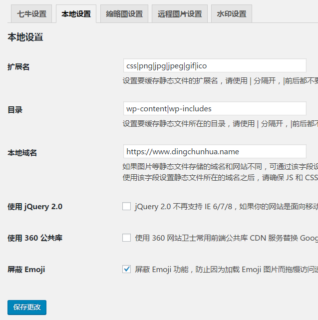This screenshot has width=318, height=320.
Task: Click the 本地设置 page heading
Action: click(25, 37)
